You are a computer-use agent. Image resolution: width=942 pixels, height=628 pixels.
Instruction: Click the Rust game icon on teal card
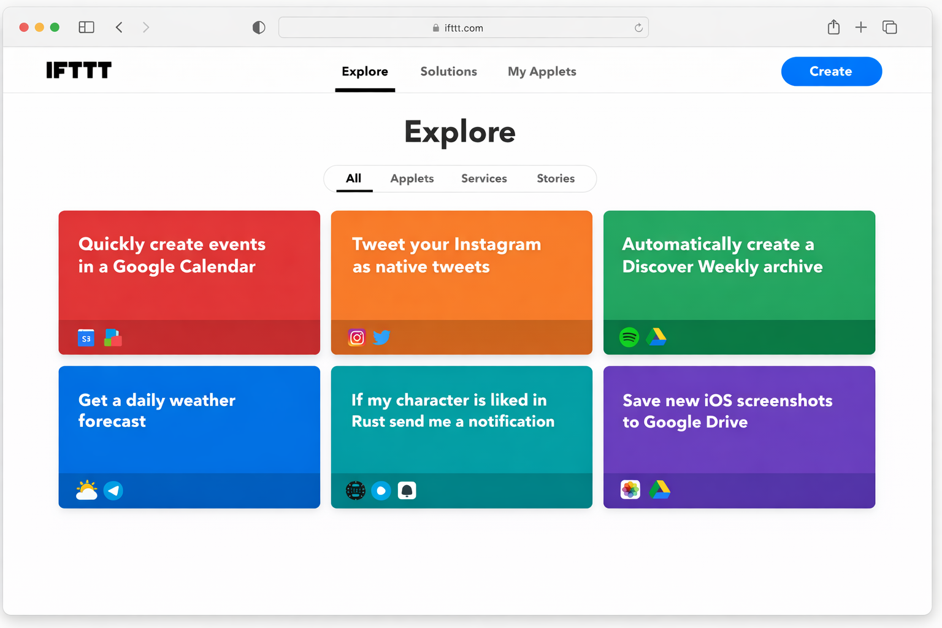click(x=356, y=491)
